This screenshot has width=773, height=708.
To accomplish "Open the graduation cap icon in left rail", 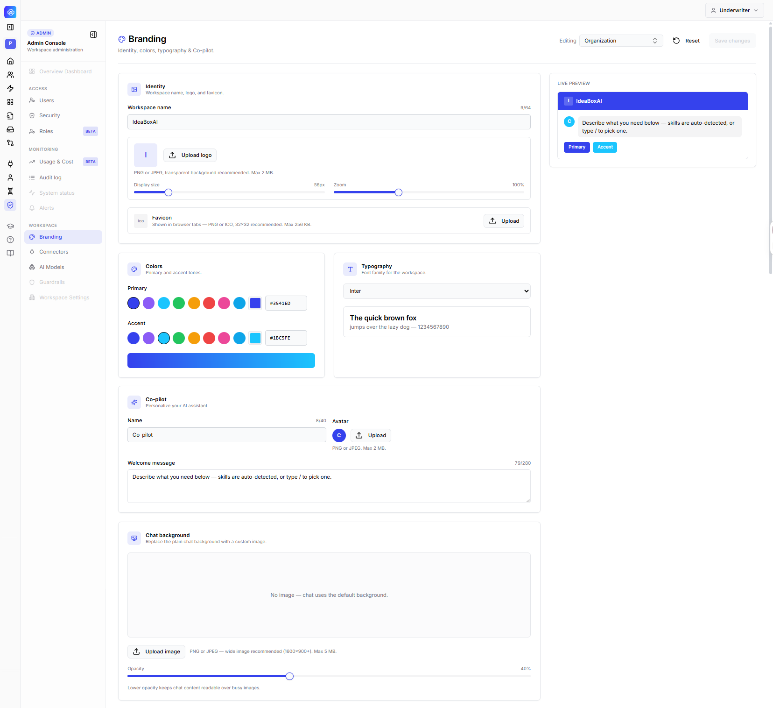I will (x=10, y=226).
